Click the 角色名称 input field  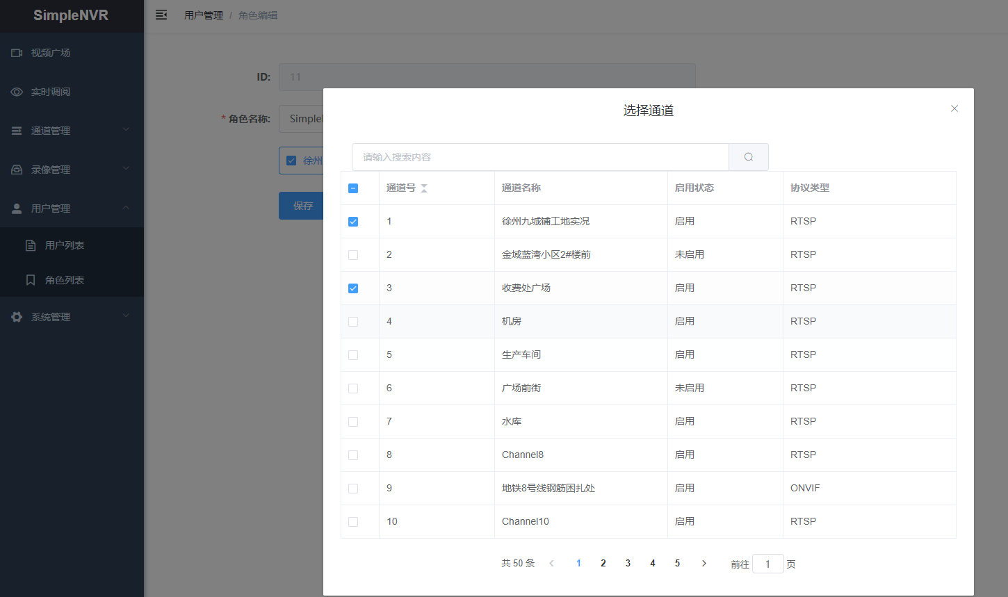click(302, 119)
